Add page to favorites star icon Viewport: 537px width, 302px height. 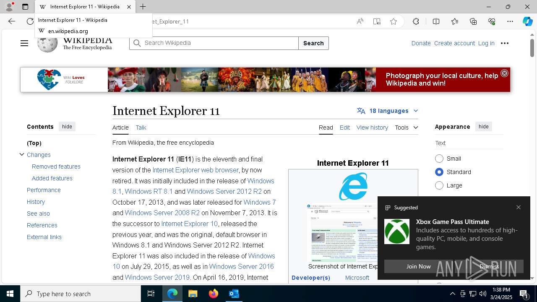tap(394, 21)
